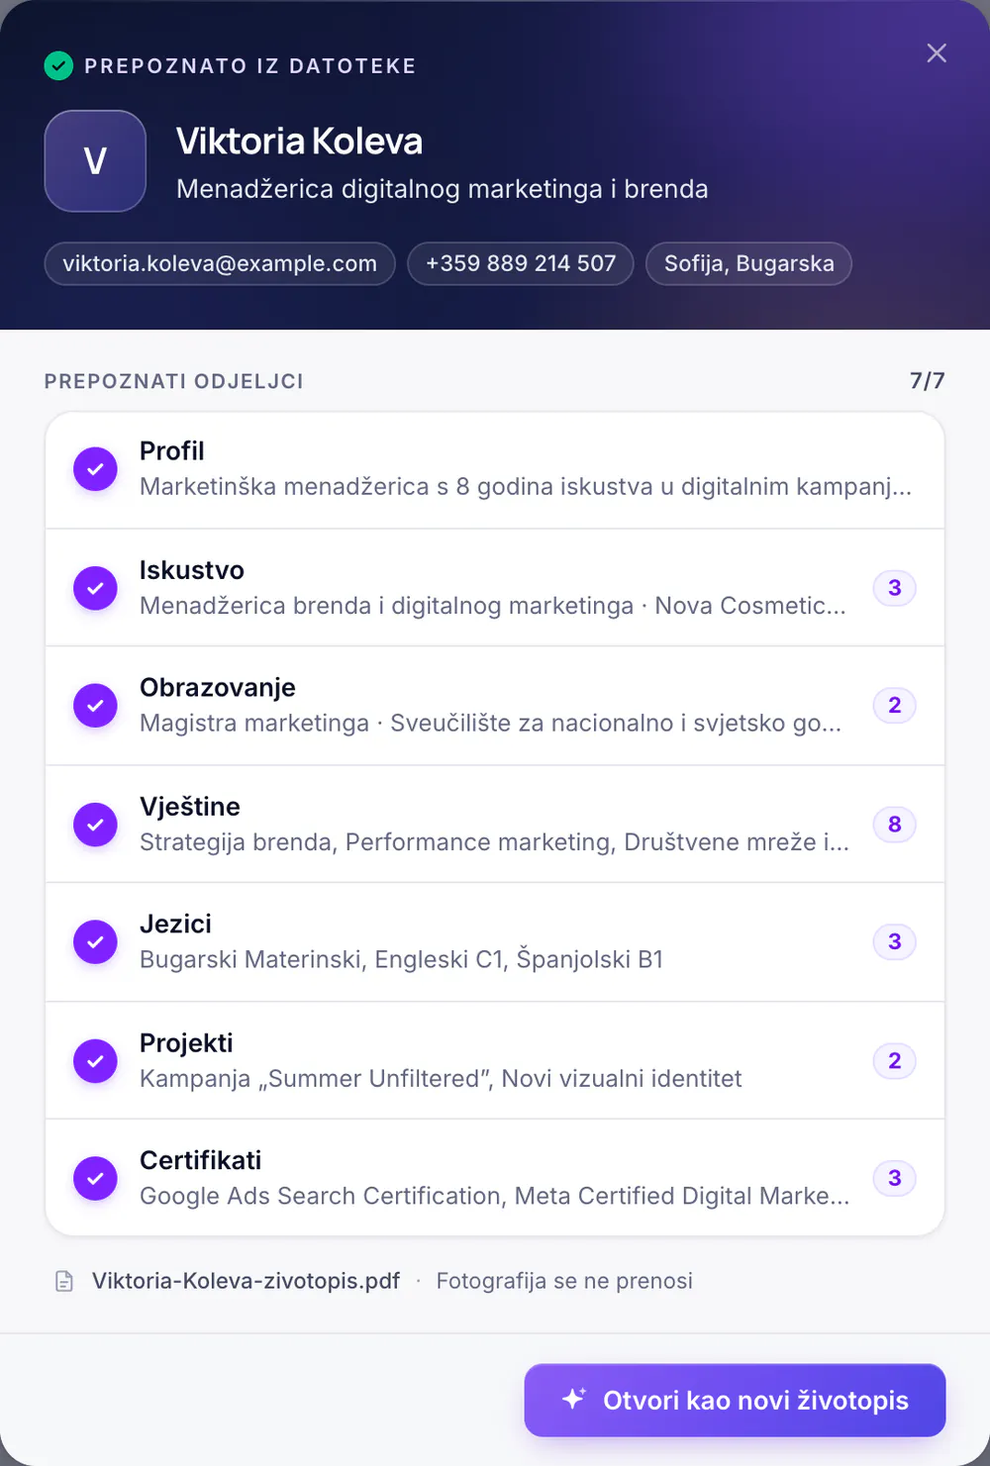Screen dimensions: 990x1466
Task: Toggle the Certifikati section checkmark
Action: (95, 1178)
